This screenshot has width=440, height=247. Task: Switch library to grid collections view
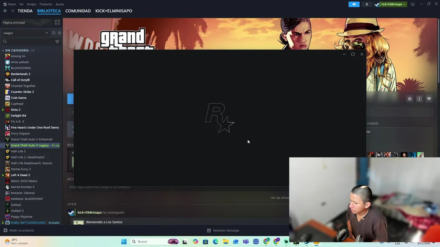point(57,22)
